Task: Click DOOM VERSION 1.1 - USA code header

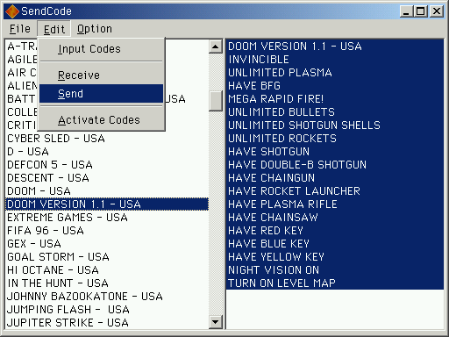Action: click(335, 47)
